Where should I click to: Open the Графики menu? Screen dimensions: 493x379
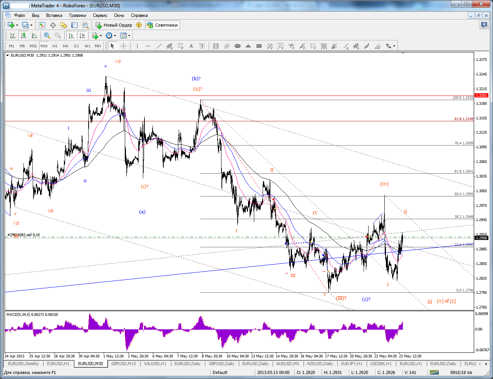[78, 15]
